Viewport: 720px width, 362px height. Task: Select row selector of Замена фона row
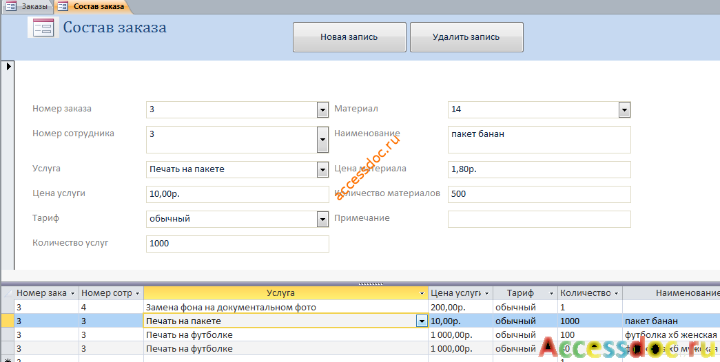8,308
